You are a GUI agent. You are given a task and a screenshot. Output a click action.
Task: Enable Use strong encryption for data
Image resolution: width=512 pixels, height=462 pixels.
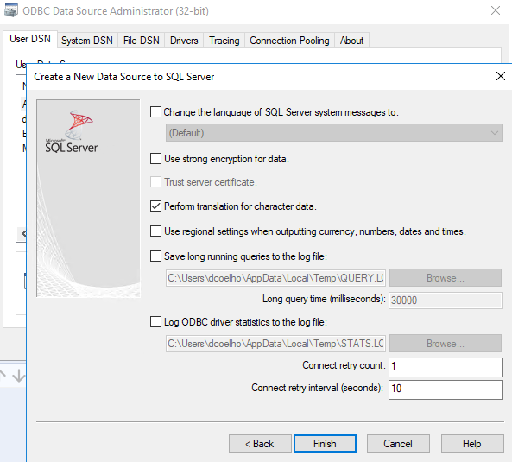(155, 159)
